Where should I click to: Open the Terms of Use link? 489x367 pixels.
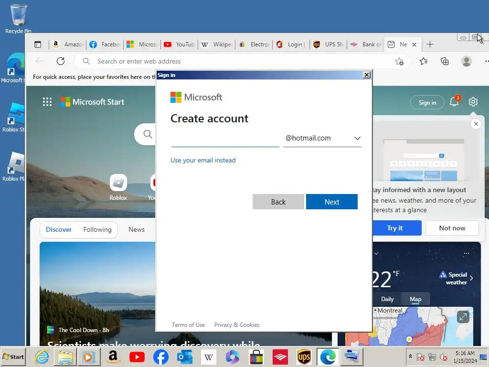point(188,325)
